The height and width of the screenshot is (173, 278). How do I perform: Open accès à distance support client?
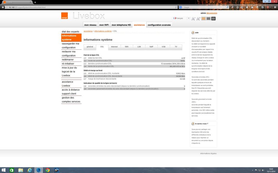click(71, 91)
